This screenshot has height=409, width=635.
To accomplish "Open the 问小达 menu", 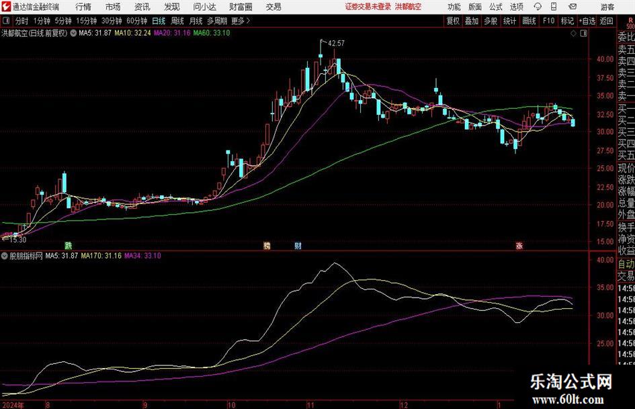I will [204, 7].
